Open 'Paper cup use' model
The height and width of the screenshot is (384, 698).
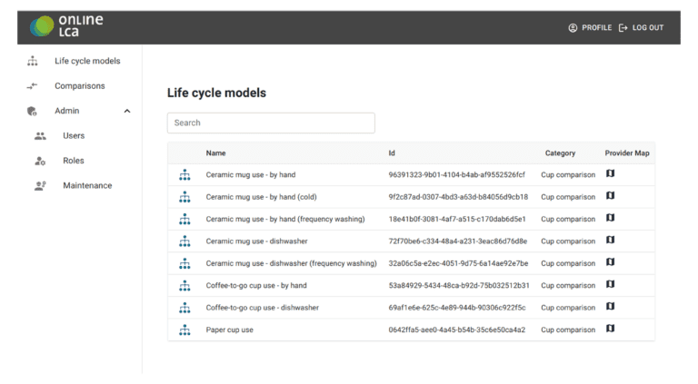point(230,330)
